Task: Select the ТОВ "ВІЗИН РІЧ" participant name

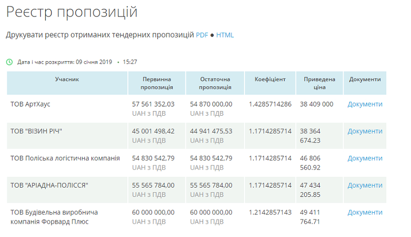Action: 36,131
